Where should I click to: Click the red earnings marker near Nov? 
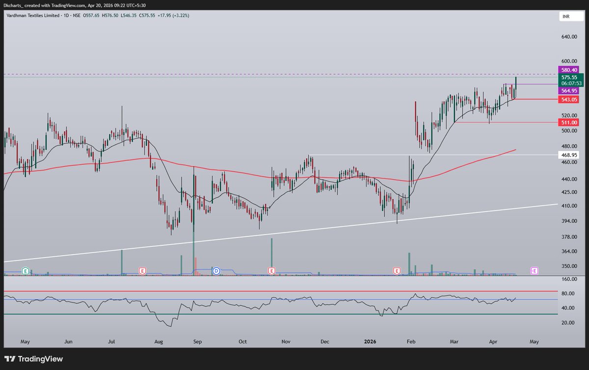coord(271,270)
